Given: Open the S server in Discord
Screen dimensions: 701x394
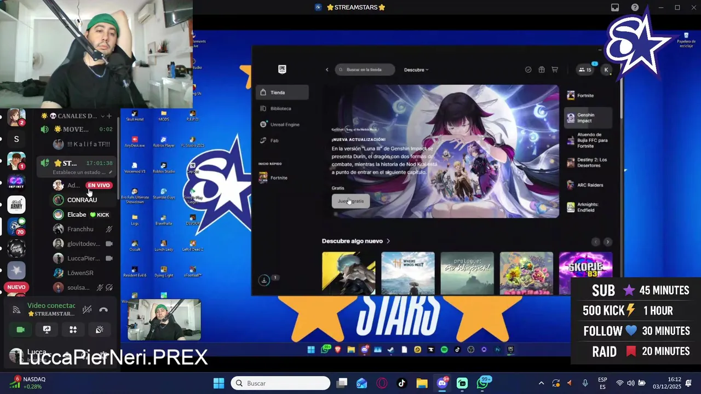Looking at the screenshot, I should coord(16,139).
